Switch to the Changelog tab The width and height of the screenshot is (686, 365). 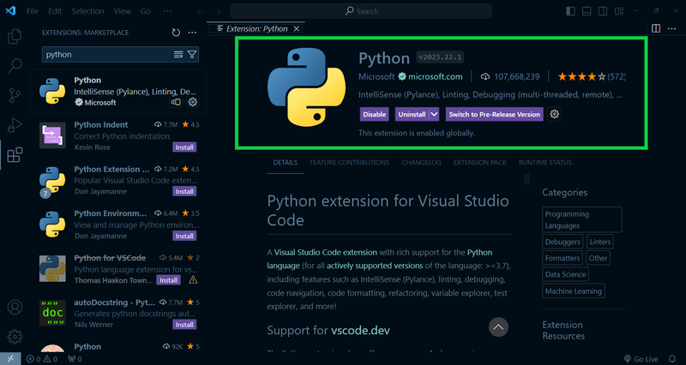[x=421, y=163]
